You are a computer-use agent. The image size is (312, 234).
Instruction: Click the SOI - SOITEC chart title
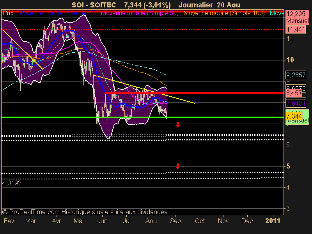[x=94, y=5]
